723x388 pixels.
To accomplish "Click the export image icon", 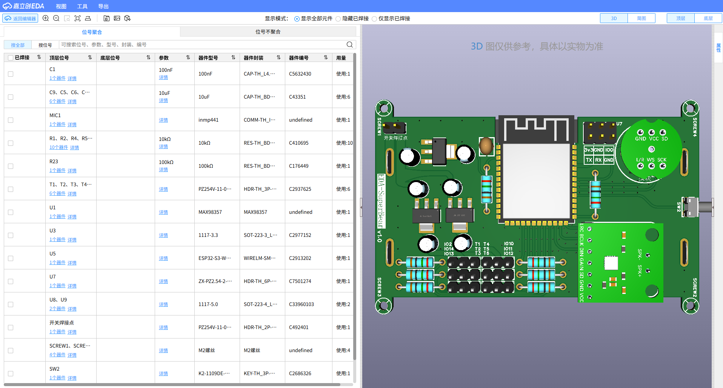I will [x=117, y=18].
